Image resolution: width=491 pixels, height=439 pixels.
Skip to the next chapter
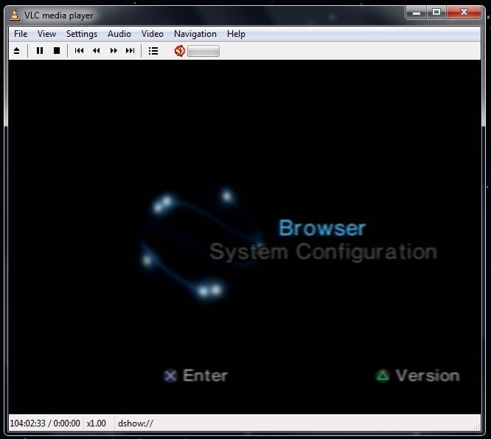[130, 51]
